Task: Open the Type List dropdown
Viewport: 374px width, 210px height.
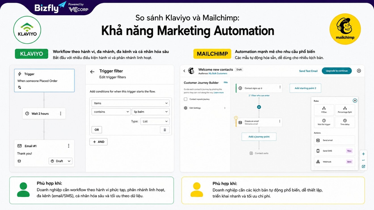Action: 155,121
